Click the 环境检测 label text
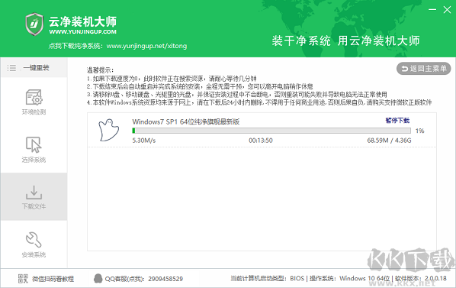 tap(34, 112)
